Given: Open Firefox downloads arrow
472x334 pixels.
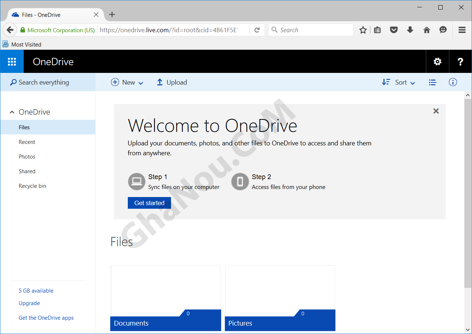Looking at the screenshot, I should [410, 30].
